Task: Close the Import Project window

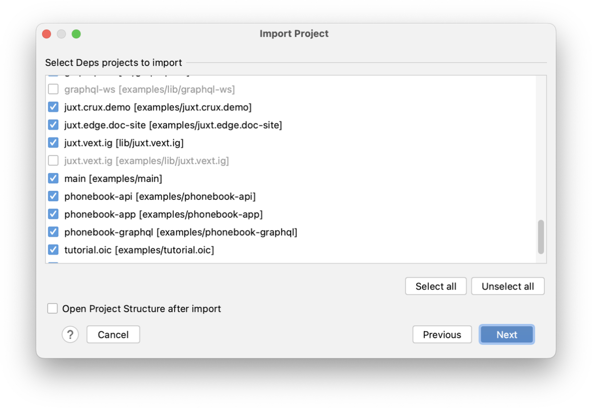Action: pos(47,34)
